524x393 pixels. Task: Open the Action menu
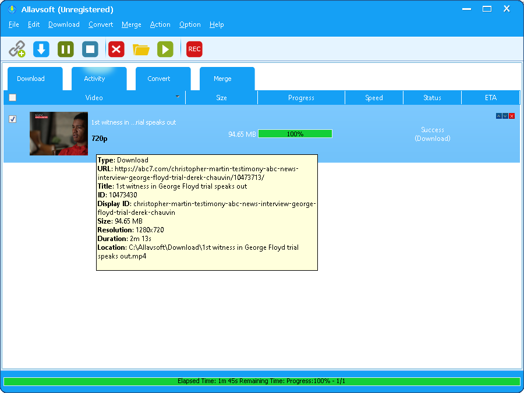coord(160,24)
